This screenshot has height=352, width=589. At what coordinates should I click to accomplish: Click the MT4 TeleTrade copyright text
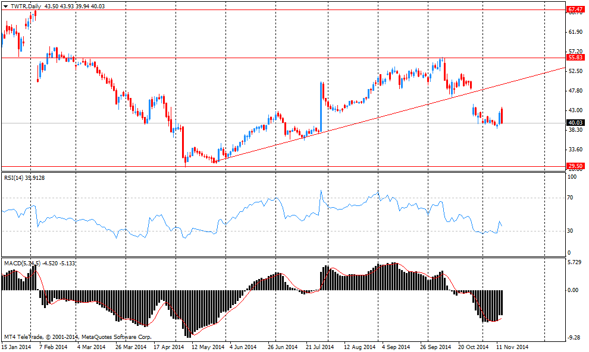coord(78,337)
